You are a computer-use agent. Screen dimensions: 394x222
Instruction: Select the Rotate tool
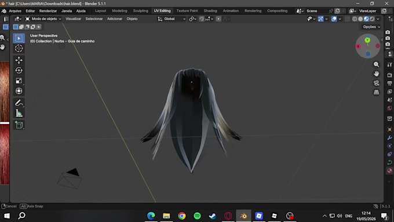pos(19,70)
